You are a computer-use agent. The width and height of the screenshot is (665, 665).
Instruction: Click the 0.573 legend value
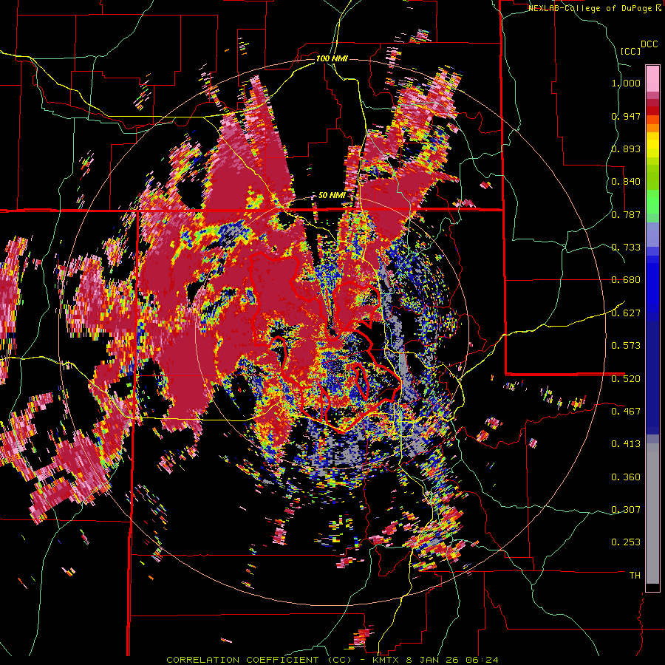click(626, 346)
